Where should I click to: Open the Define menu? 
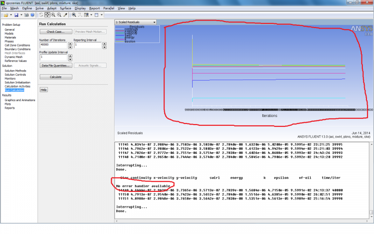point(27,8)
